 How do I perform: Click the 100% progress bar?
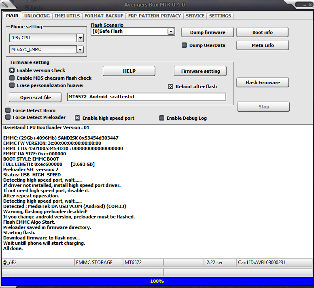tap(157, 281)
